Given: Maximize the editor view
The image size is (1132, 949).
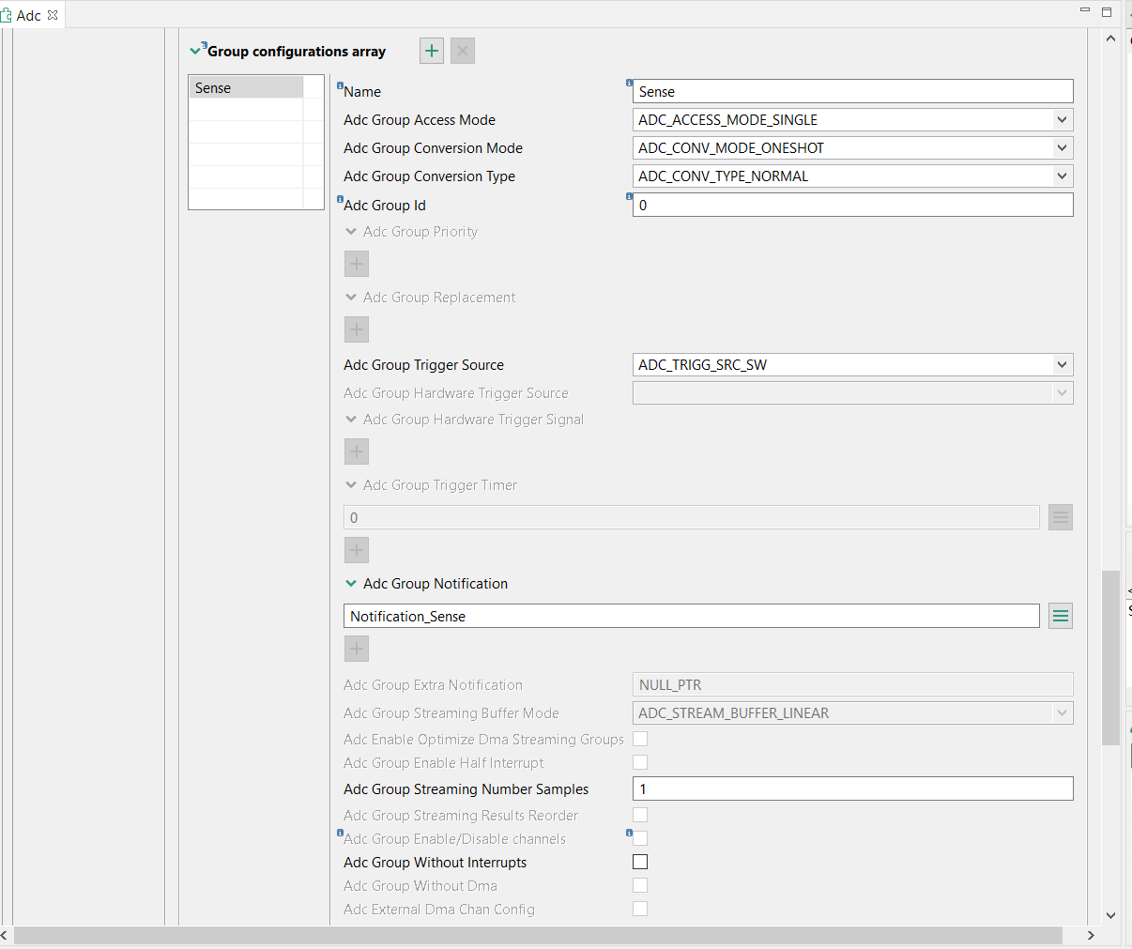Looking at the screenshot, I should coord(1107,12).
